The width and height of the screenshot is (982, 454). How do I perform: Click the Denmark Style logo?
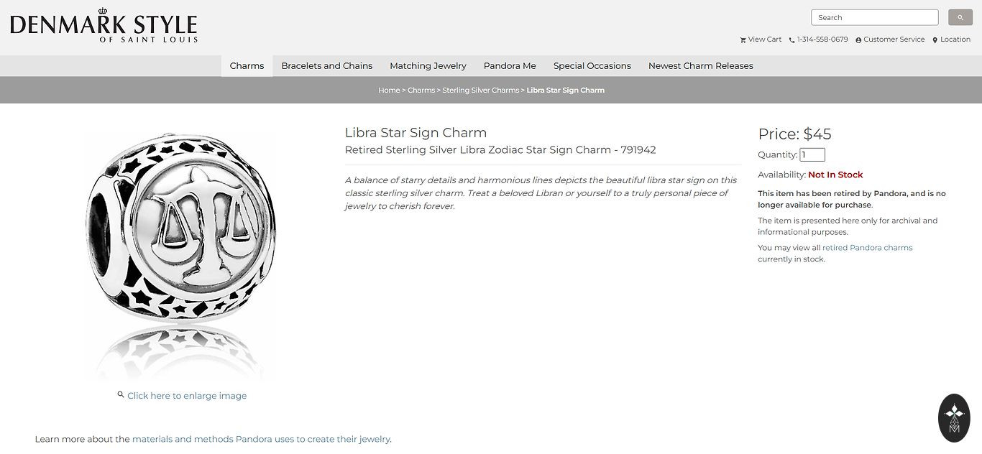pos(104,26)
